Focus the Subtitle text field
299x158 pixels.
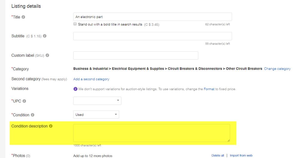coord(153,36)
